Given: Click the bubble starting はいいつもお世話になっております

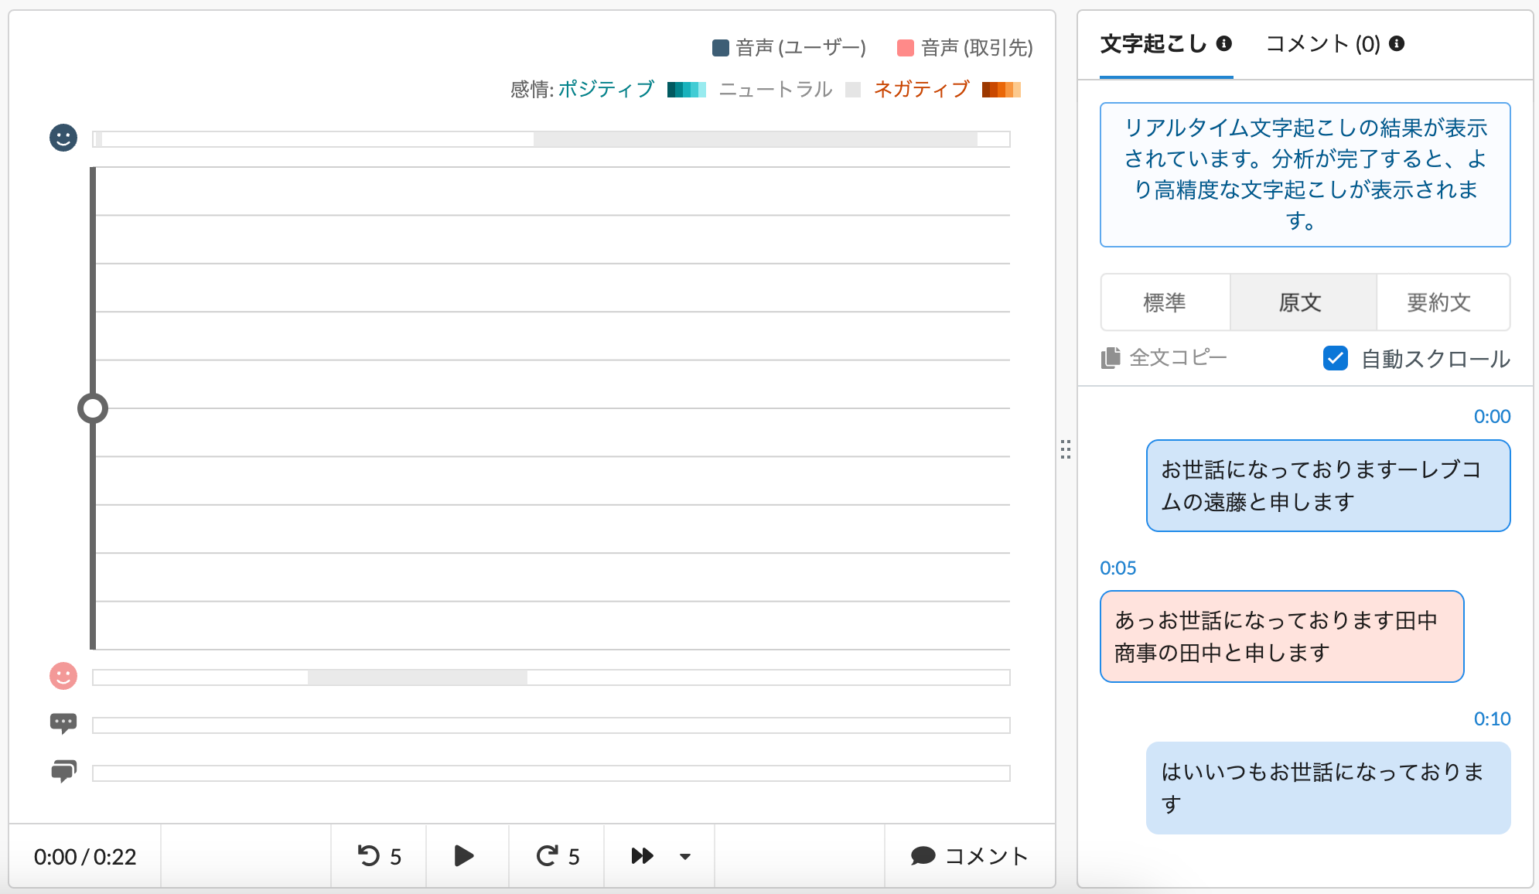Looking at the screenshot, I should 1328,788.
